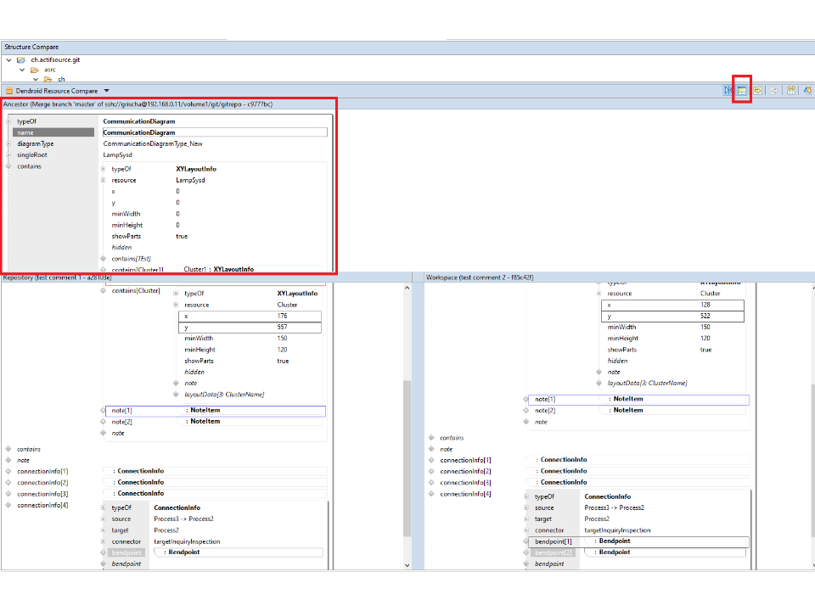
Task: Click copy all changes left-to-right icon
Action: tap(756, 91)
